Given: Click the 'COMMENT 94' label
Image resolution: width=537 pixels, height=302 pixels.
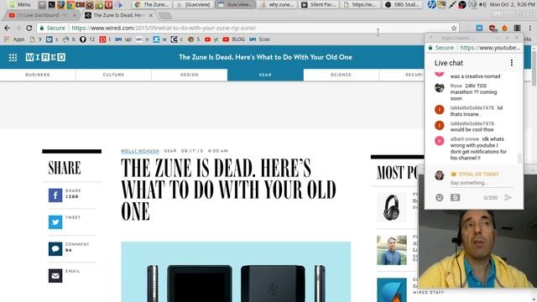Looking at the screenshot, I should [x=77, y=247].
